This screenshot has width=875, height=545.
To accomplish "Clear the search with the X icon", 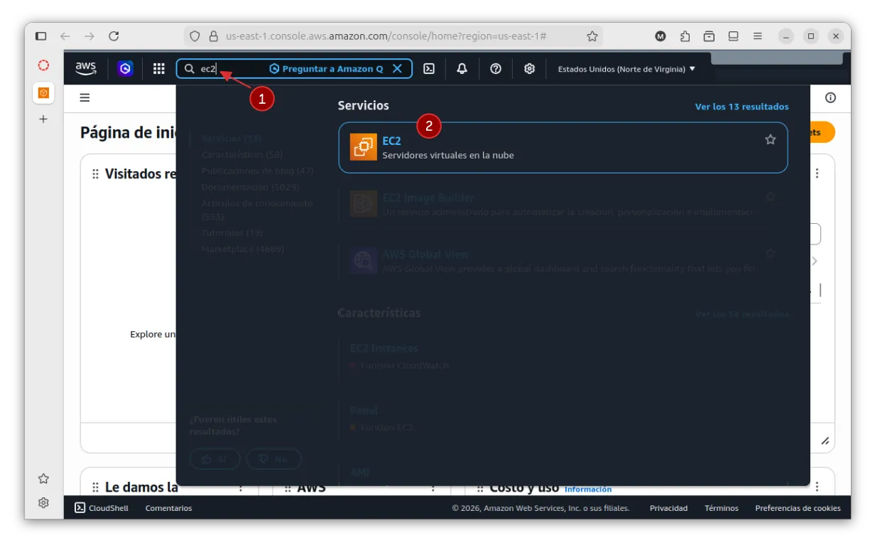I will pyautogui.click(x=397, y=69).
